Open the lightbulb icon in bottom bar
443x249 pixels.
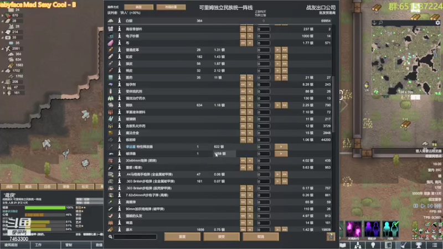[x=373, y=245]
